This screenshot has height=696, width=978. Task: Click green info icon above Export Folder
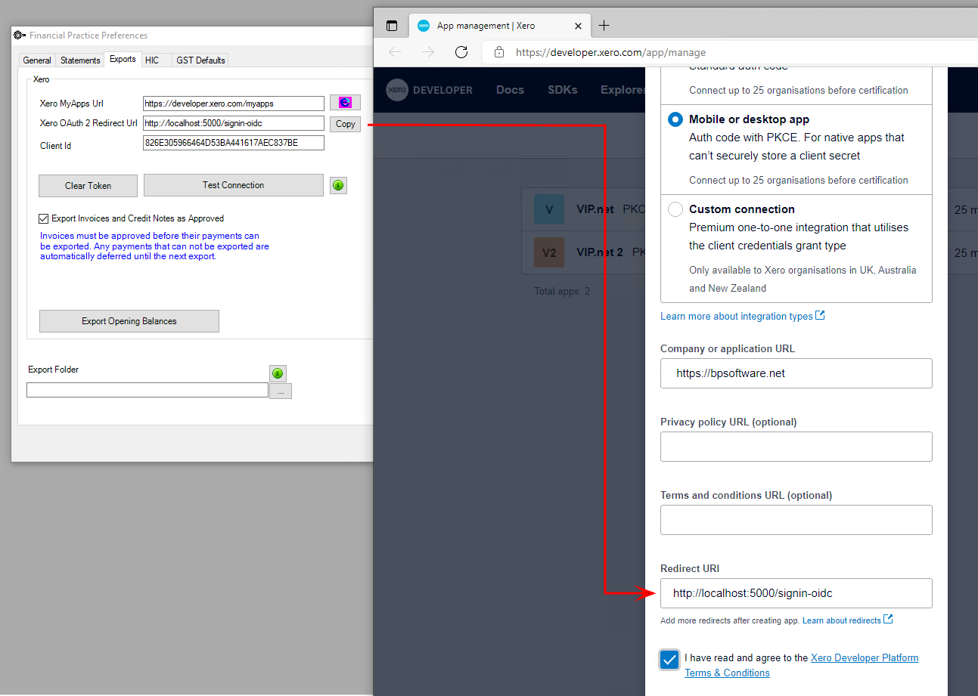[278, 373]
